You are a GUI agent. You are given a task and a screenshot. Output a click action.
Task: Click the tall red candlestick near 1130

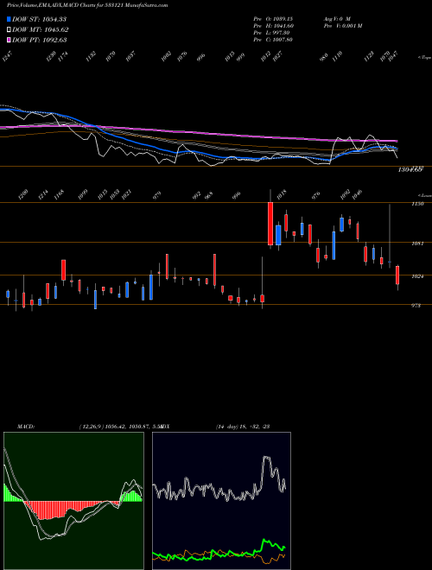[x=270, y=224]
